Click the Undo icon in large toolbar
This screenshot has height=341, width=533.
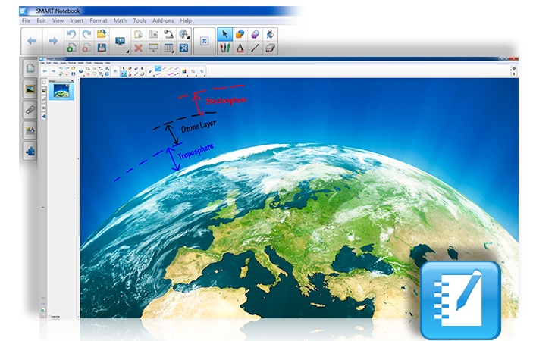coord(72,34)
